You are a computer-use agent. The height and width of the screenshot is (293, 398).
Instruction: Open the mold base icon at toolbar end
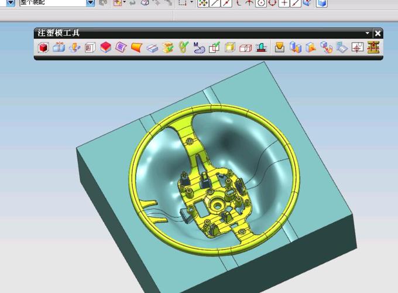click(373, 47)
